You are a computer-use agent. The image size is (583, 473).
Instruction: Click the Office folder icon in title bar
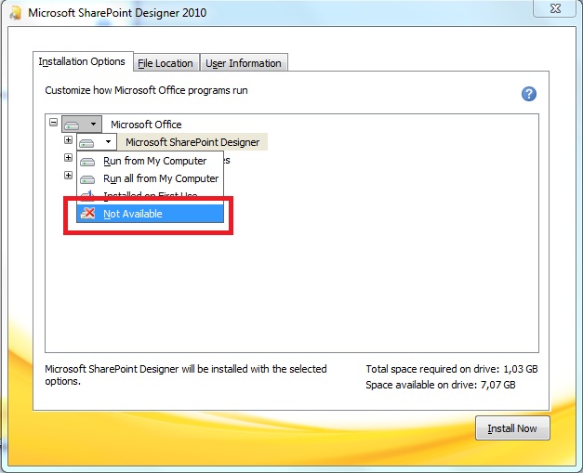15,13
